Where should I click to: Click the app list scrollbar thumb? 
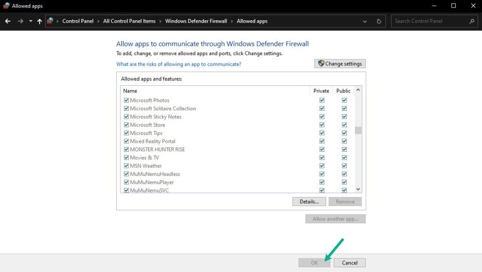click(x=358, y=131)
